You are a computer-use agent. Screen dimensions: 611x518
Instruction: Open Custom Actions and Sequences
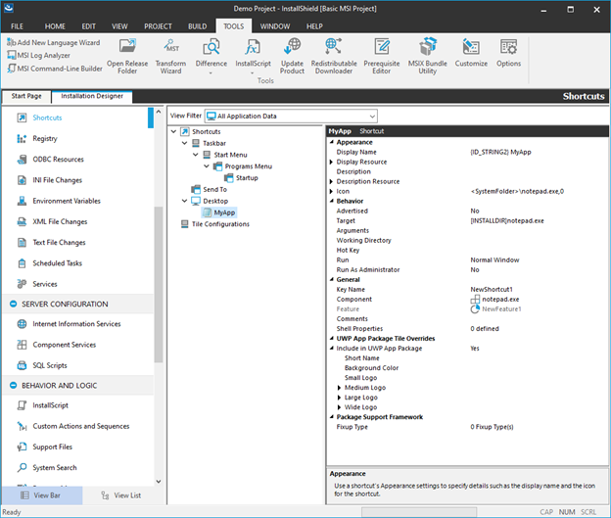(80, 426)
